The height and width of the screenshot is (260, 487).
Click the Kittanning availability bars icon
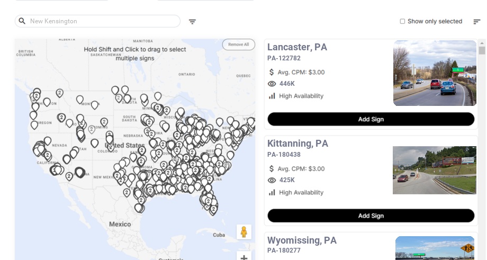click(x=272, y=192)
